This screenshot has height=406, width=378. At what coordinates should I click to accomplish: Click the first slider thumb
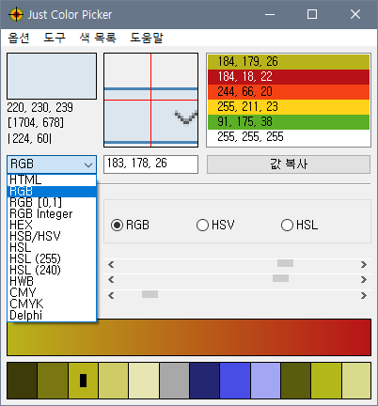(x=285, y=263)
